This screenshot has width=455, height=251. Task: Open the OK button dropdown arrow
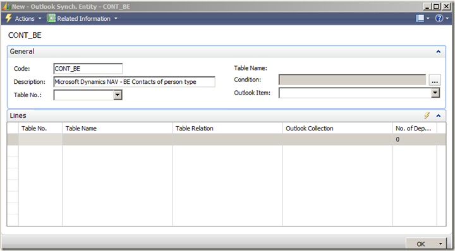[x=440, y=244]
